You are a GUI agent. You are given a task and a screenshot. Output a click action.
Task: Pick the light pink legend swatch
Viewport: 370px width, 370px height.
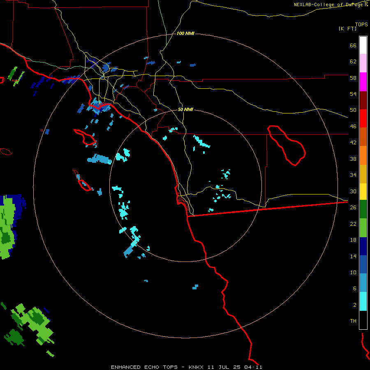click(363, 63)
